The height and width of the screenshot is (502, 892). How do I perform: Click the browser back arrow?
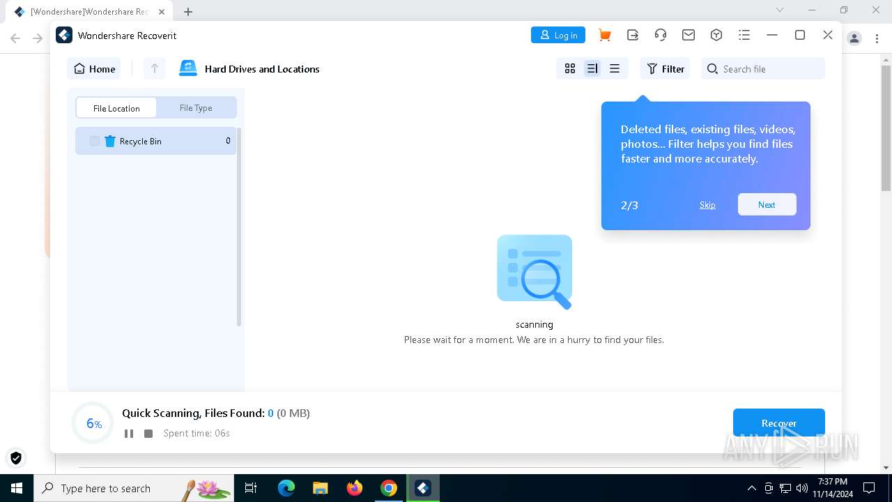[x=15, y=38]
